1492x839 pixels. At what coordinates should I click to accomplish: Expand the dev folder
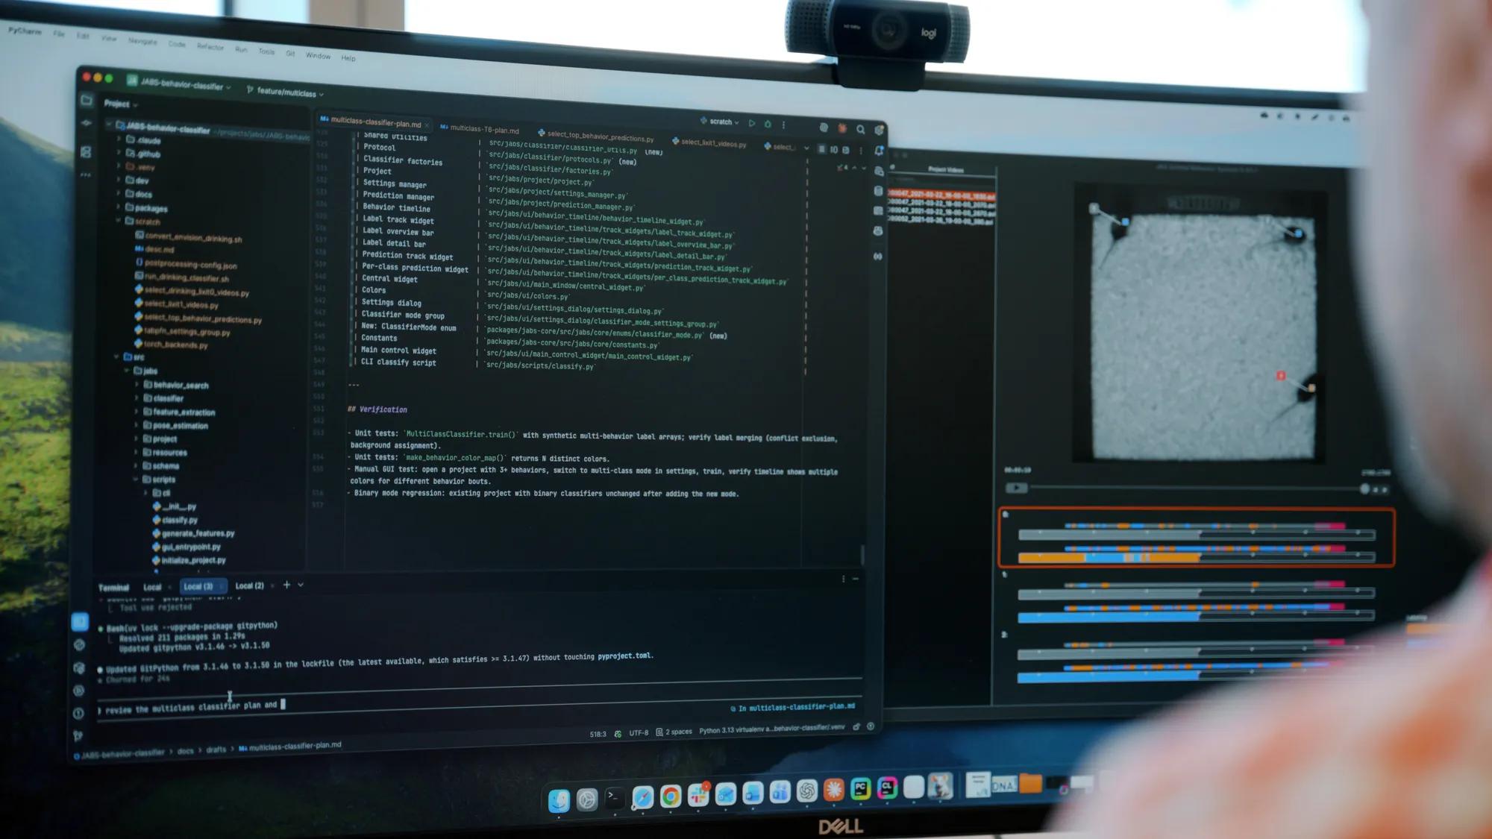click(119, 179)
